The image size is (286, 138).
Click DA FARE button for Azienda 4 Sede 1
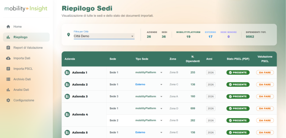point(265,109)
